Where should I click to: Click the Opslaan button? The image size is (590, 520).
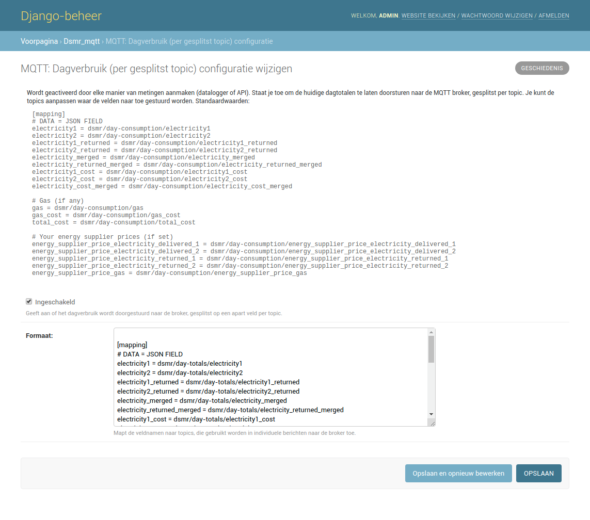[x=538, y=474]
